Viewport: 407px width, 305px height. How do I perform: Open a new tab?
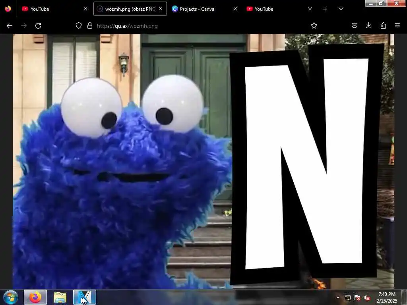point(325,9)
